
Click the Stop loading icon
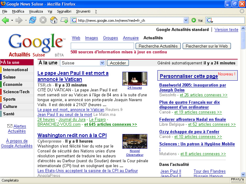coord(43,20)
